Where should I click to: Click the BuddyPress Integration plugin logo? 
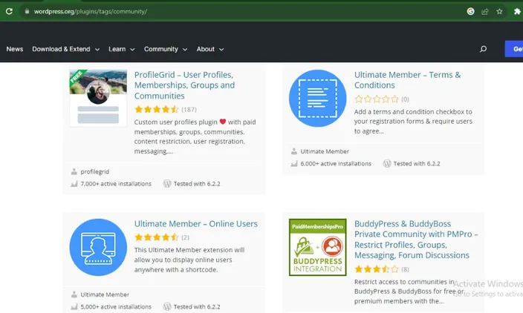pos(317,247)
